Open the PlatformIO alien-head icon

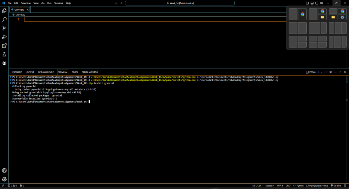tap(4, 63)
